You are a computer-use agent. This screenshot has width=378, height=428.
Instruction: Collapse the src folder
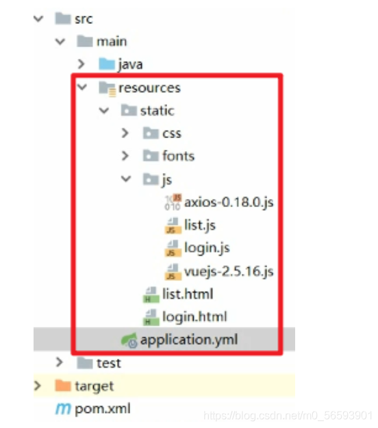coord(38,19)
